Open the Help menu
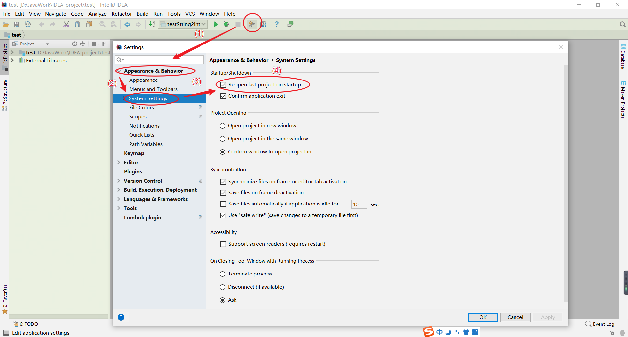The image size is (628, 337). pyautogui.click(x=230, y=14)
